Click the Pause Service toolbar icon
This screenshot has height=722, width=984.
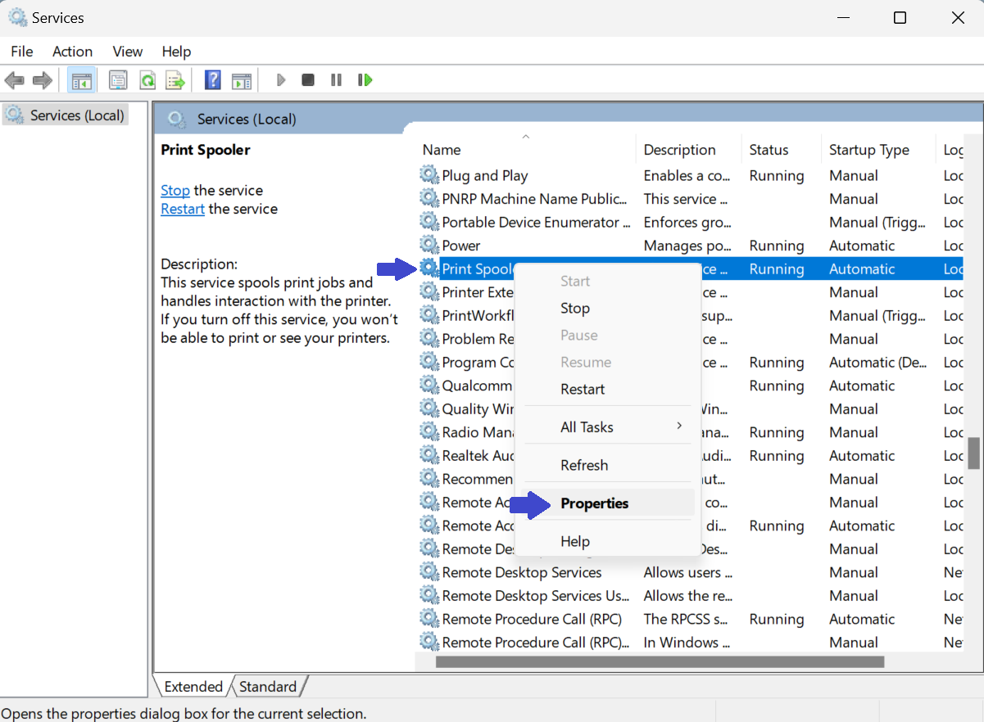(336, 79)
